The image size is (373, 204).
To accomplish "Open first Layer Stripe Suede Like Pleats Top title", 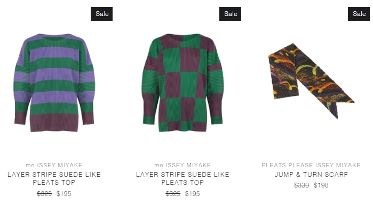I will [x=54, y=178].
